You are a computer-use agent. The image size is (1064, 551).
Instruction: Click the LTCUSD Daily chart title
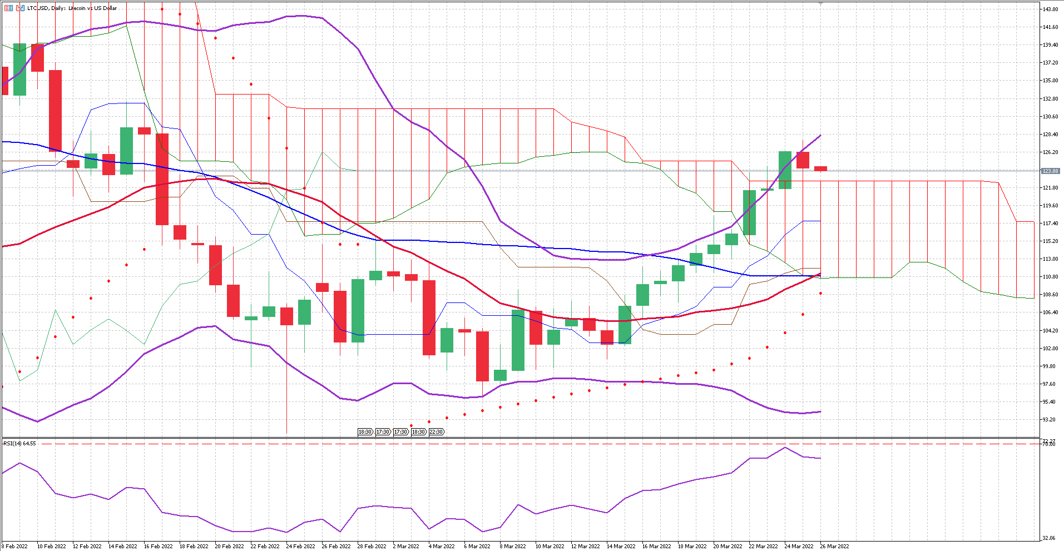point(72,8)
